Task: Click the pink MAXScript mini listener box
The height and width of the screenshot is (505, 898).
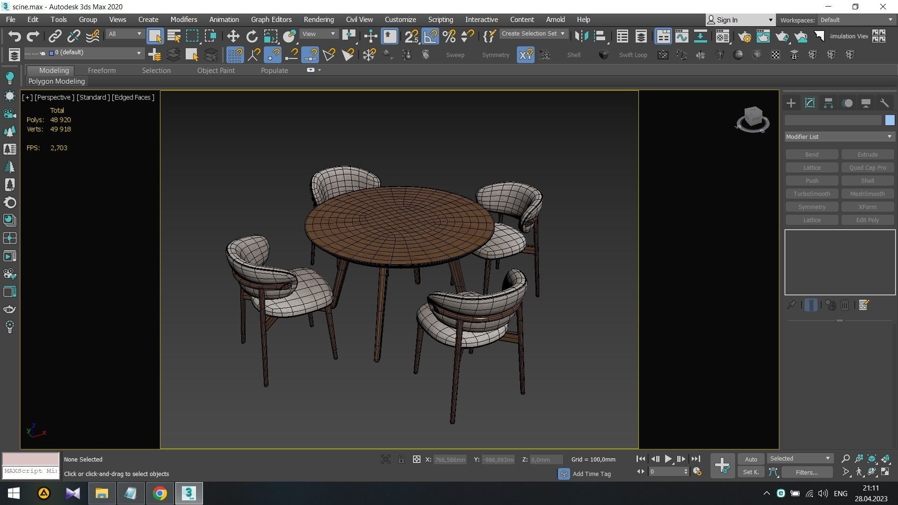Action: [31, 459]
